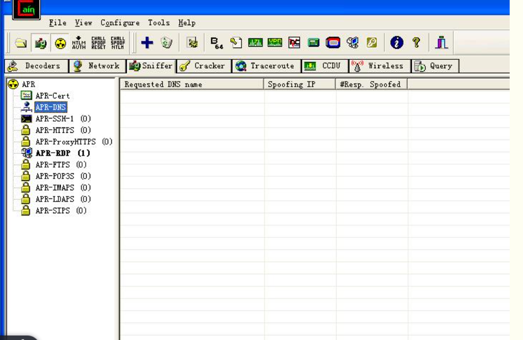Image resolution: width=523 pixels, height=340 pixels.
Task: Open the View menu
Action: tap(83, 23)
